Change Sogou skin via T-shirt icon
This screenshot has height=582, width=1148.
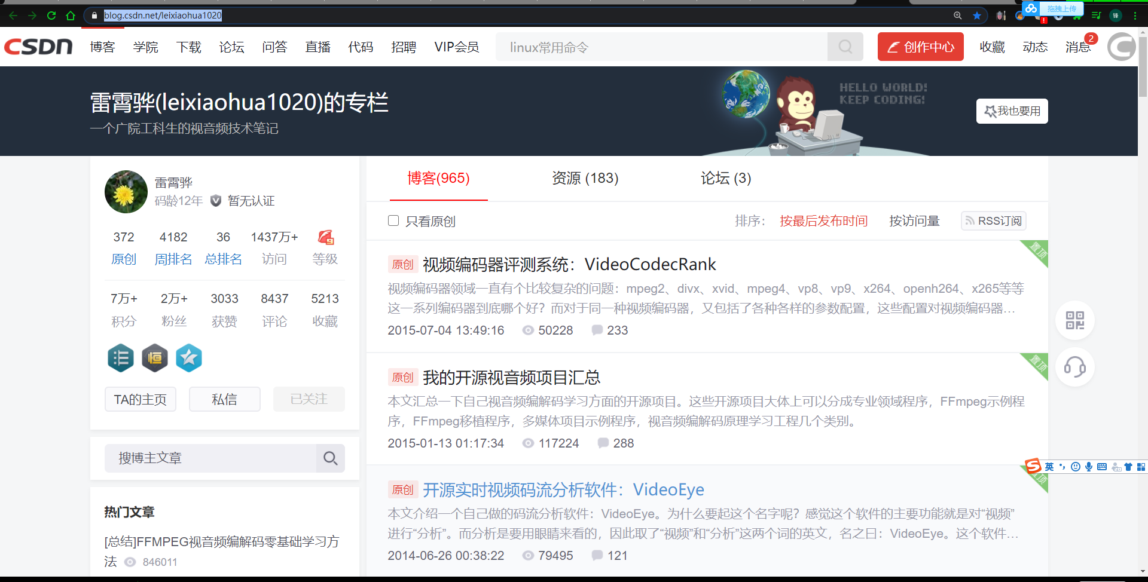pyautogui.click(x=1129, y=467)
